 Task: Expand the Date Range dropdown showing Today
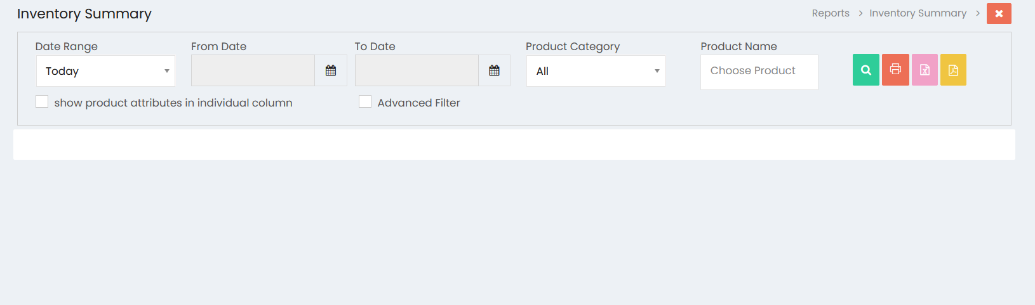105,71
